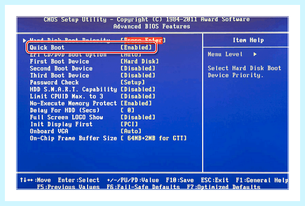Open the First Boot Device [Hard Disk] value
This screenshot has height=206, width=305.
click(x=140, y=61)
